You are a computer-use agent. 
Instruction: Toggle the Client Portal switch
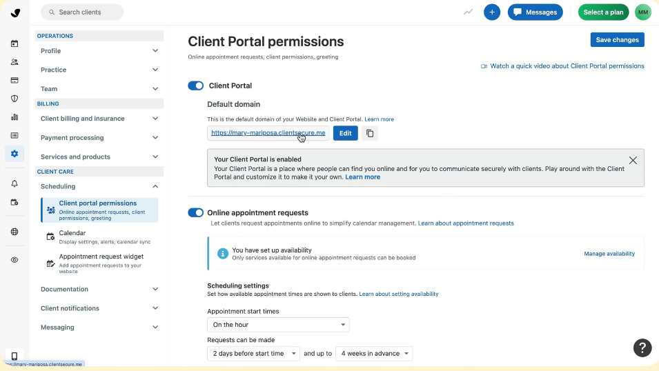tap(196, 86)
